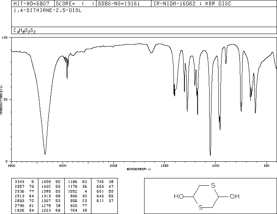This screenshot has height=214, width=277.
Task: Click the 4000 wavenumber axis label
Action: coord(12,166)
